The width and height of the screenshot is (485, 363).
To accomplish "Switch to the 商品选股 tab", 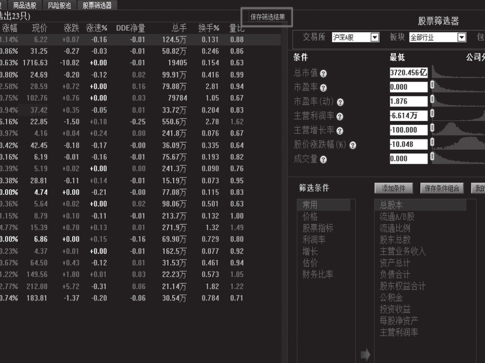I will click(25, 5).
